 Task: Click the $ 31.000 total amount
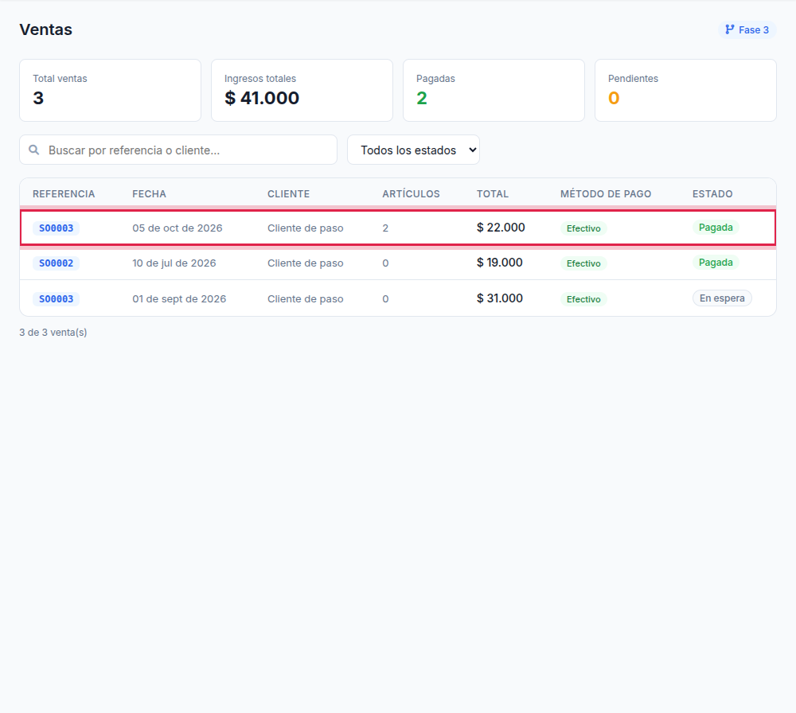point(500,298)
